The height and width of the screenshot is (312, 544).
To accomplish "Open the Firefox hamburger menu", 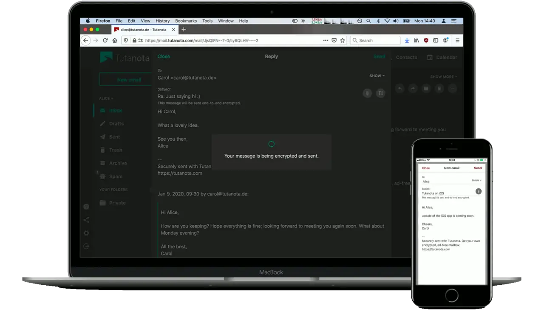I will (457, 40).
